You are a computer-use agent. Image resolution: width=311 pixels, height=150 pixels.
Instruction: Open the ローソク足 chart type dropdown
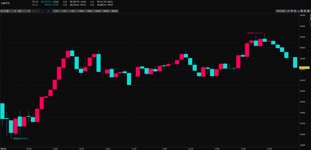pos(9,11)
